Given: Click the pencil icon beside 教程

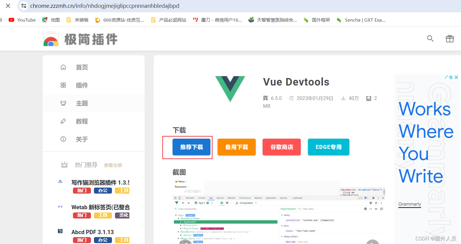Looking at the screenshot, I should (63, 121).
